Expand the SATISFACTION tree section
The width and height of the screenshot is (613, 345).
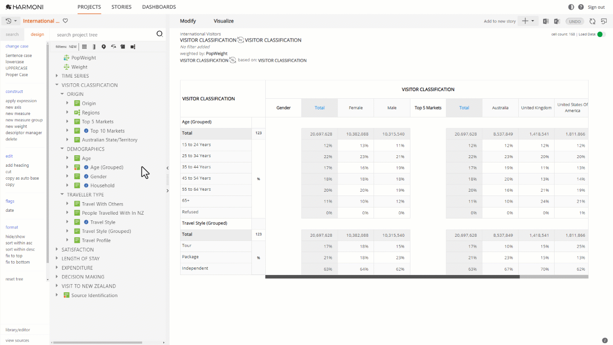click(x=57, y=249)
